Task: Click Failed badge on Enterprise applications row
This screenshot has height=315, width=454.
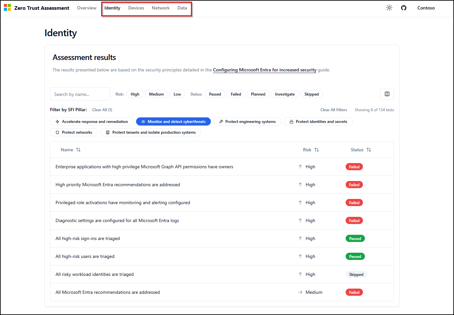Action: (354, 167)
